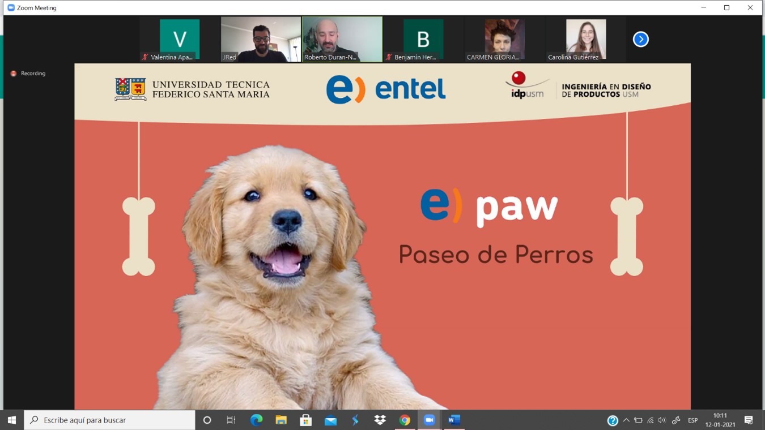The width and height of the screenshot is (765, 430).
Task: Open the Mail app in taskbar
Action: point(330,420)
